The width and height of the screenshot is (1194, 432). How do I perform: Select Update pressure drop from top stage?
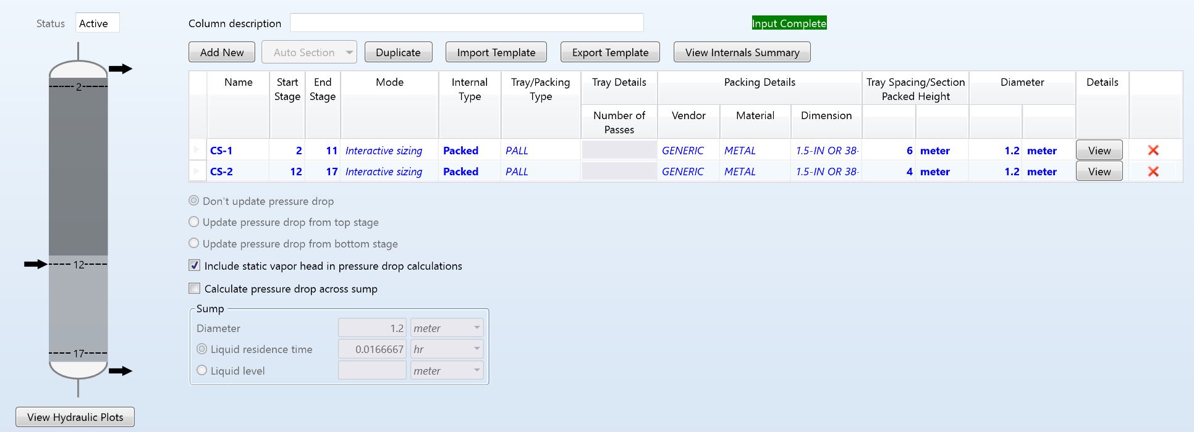click(x=194, y=222)
